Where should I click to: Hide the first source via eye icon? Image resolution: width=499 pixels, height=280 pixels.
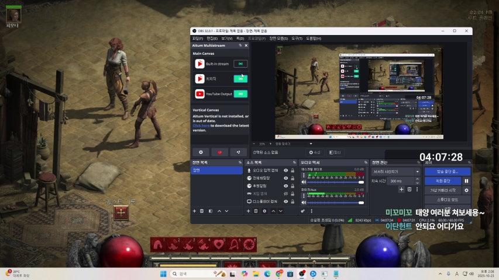286,170
